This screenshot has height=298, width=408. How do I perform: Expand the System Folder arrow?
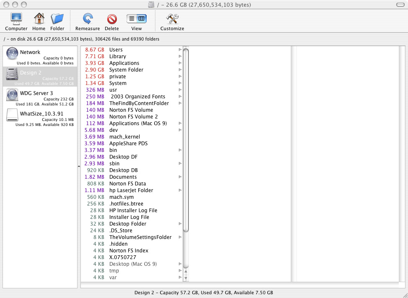(180, 70)
